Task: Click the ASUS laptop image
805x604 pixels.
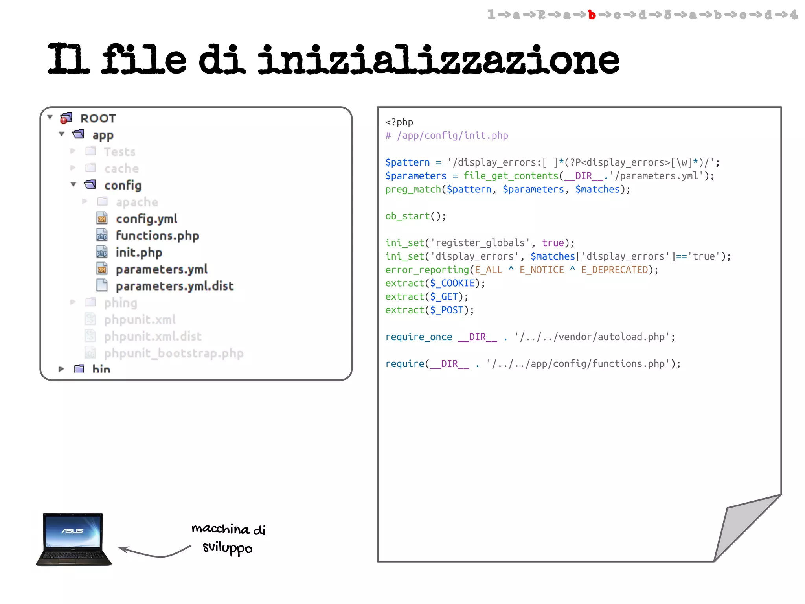Action: click(74, 539)
